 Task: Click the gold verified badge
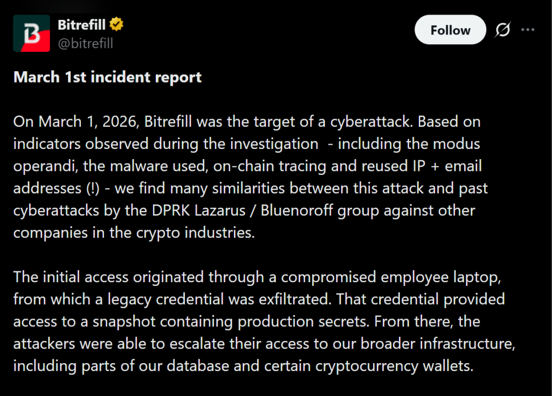pos(116,25)
